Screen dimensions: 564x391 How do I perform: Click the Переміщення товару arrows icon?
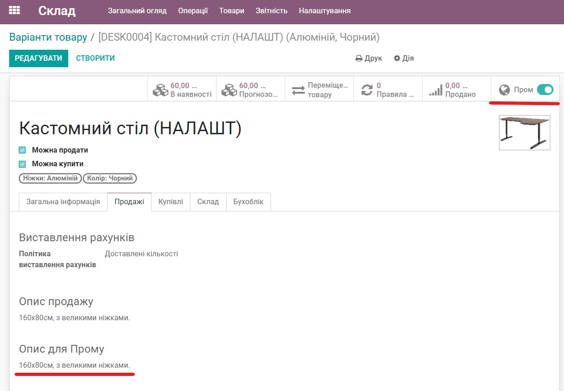pos(297,88)
